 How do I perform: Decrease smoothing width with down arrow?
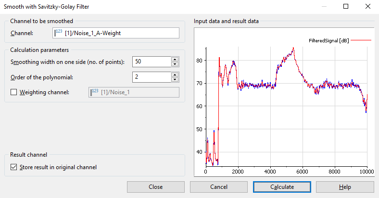(175, 64)
